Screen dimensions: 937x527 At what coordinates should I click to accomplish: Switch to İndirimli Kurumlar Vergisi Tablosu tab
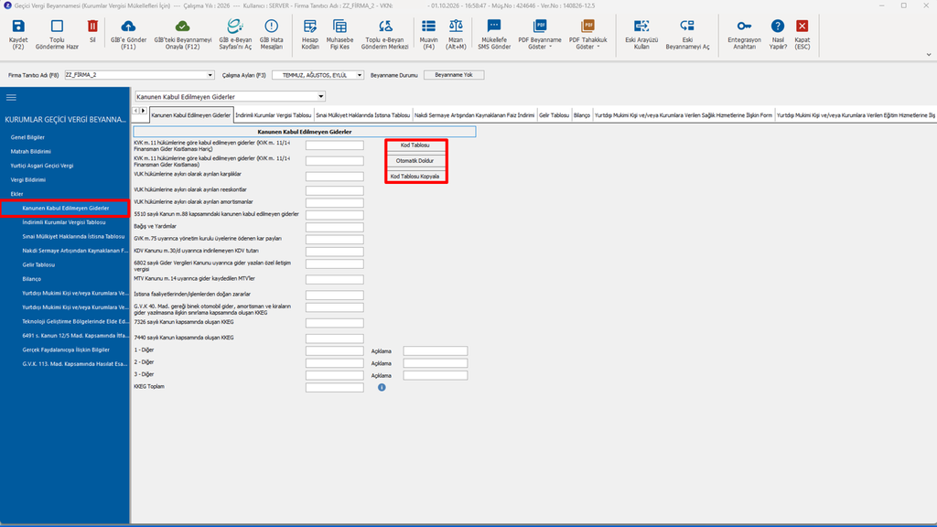(x=273, y=115)
